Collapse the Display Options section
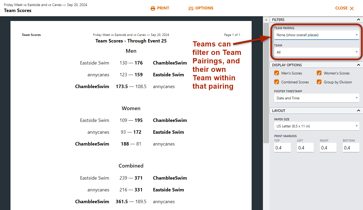Screen dimensions: 363x210 pyautogui.click(x=359, y=65)
